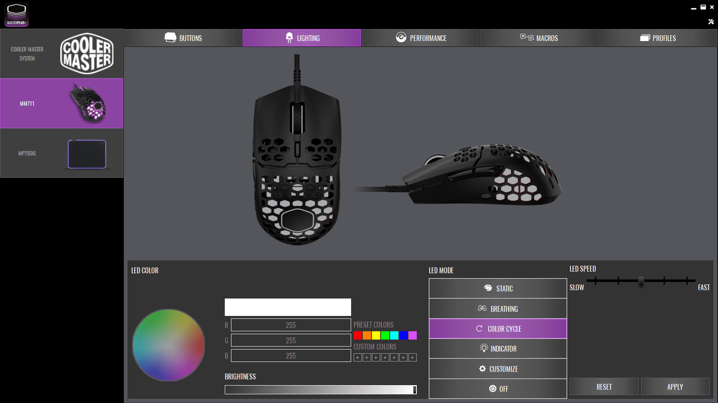Click the top-view mouse image
The width and height of the screenshot is (718, 403).
coord(297,150)
